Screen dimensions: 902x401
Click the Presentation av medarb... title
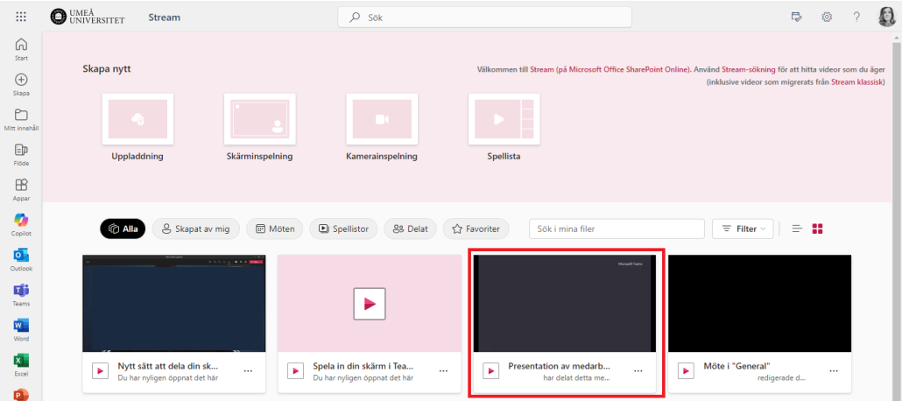click(x=559, y=366)
